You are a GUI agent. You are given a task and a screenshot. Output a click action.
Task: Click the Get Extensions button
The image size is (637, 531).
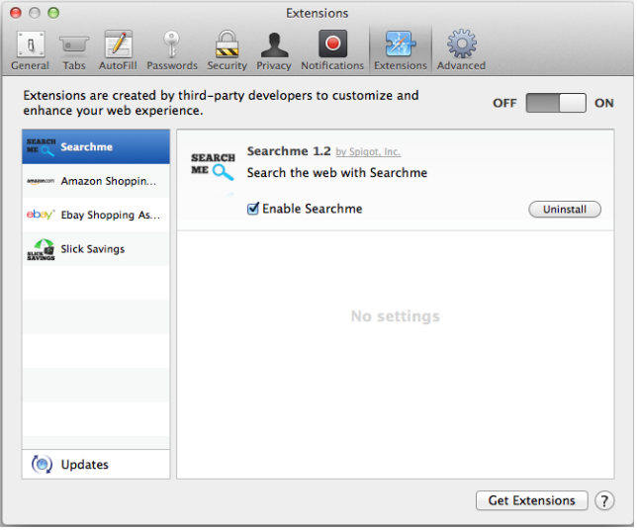[531, 501]
